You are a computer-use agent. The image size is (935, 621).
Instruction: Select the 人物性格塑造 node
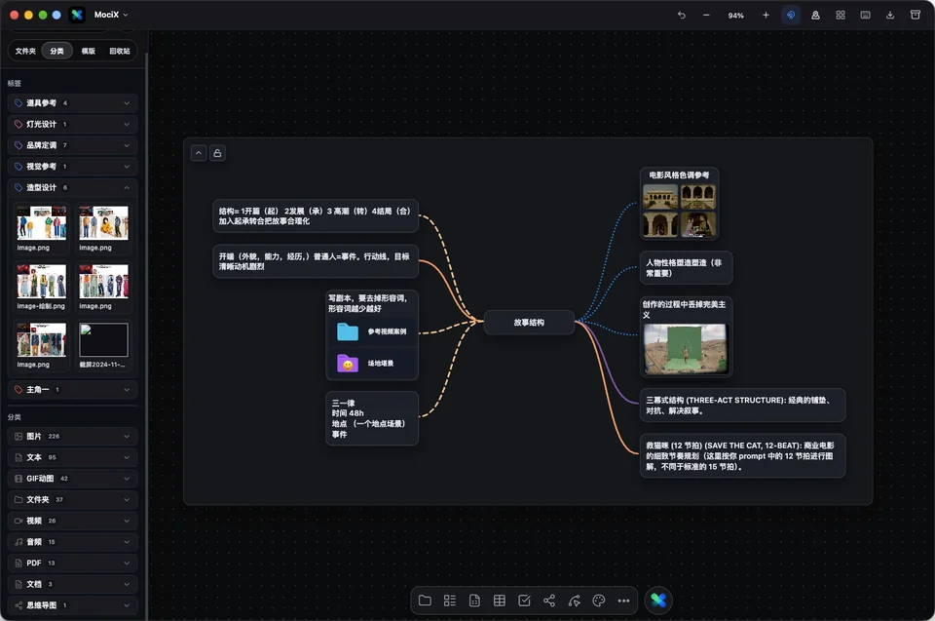(x=687, y=268)
